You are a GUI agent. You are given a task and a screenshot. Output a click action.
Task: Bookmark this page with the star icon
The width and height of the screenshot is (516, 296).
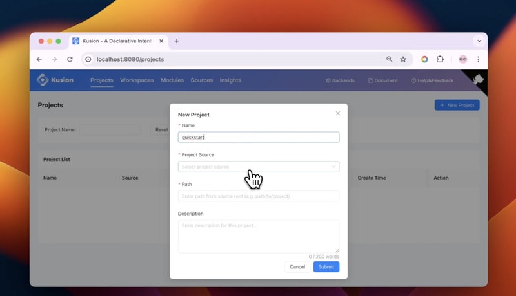403,59
